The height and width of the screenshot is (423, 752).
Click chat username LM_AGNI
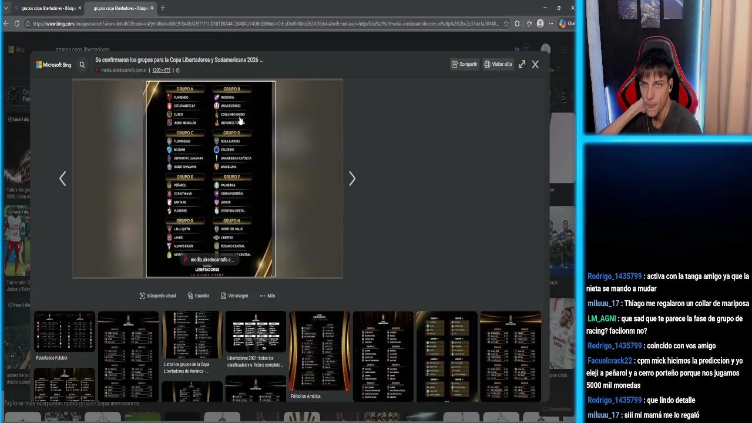point(602,318)
